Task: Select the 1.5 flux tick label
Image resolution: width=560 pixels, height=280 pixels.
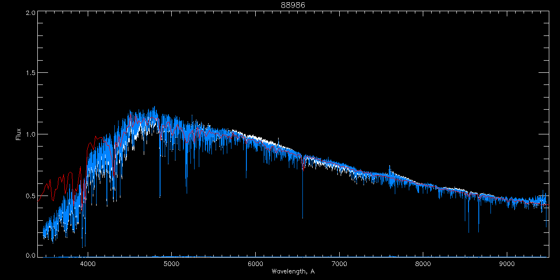Action: pyautogui.click(x=30, y=73)
